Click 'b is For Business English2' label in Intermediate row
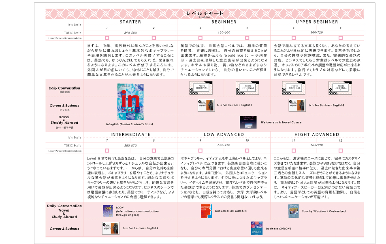 pos(140,228)
